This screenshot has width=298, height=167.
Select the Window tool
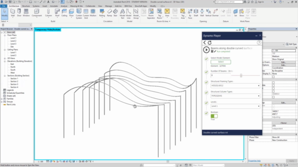pyautogui.click(x=26, y=13)
